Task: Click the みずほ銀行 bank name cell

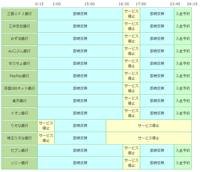Action: (x=19, y=39)
